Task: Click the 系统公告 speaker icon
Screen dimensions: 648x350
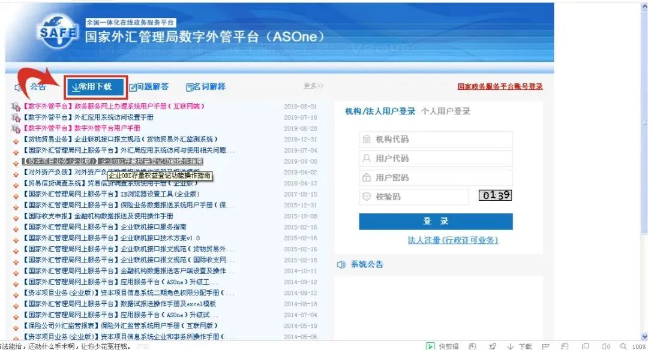Action: [341, 264]
